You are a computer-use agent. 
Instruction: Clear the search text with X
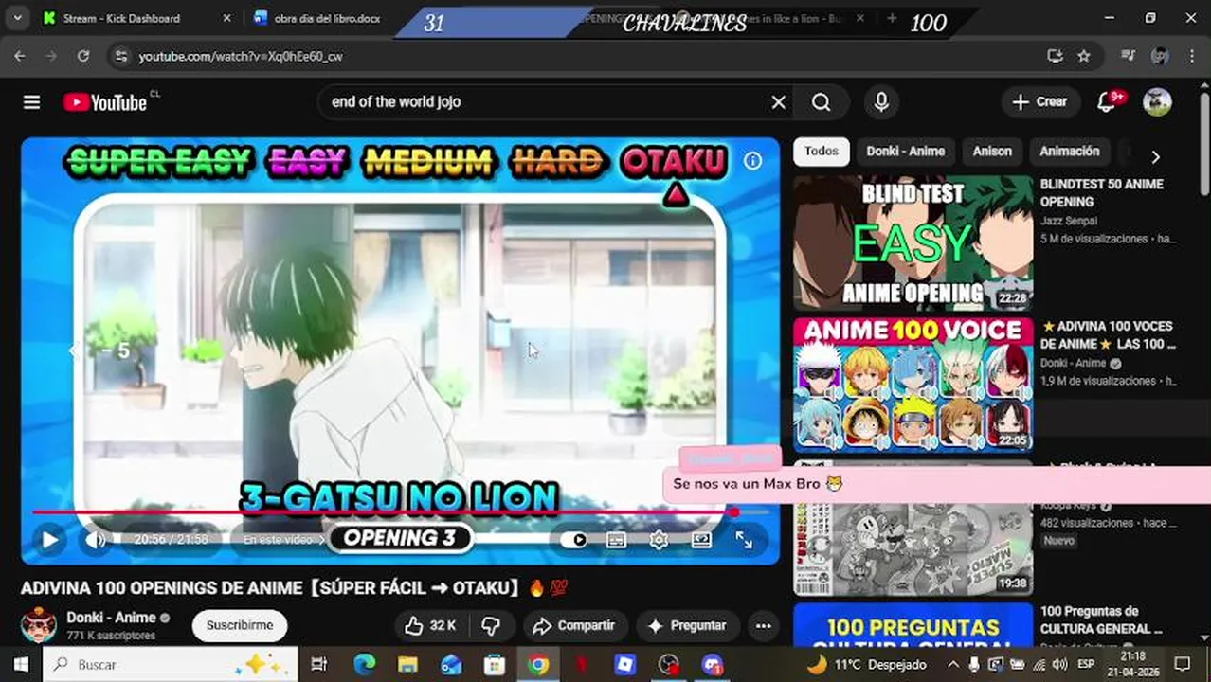click(778, 102)
